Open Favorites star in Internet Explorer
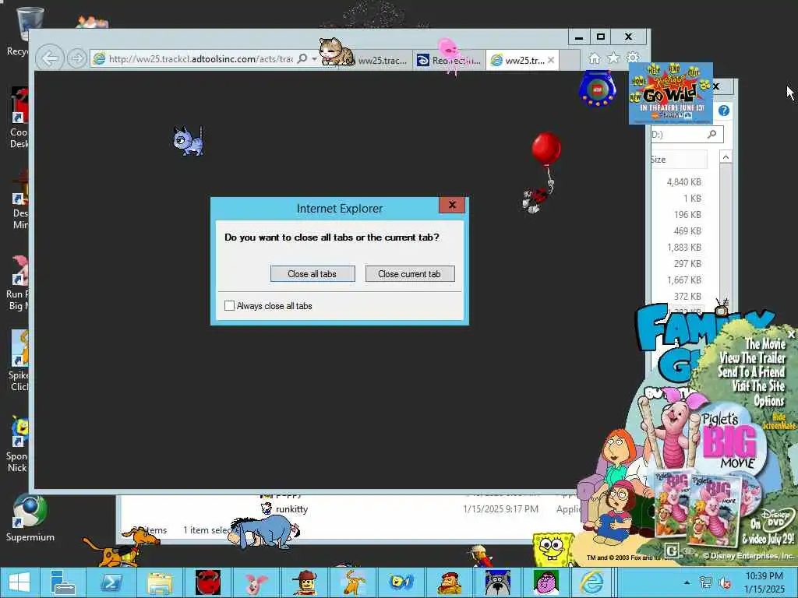Viewport: 798px width, 598px height. pyautogui.click(x=614, y=58)
